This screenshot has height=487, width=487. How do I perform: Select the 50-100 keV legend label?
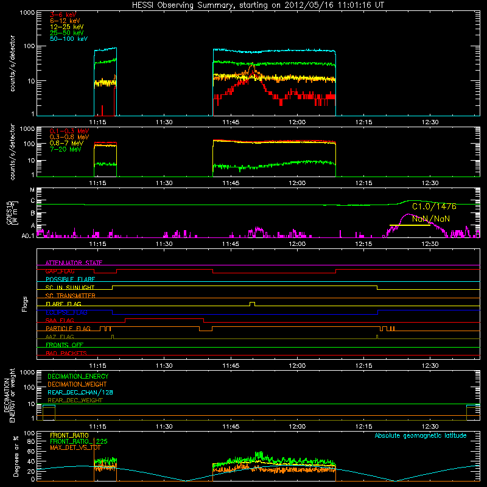pos(69,39)
